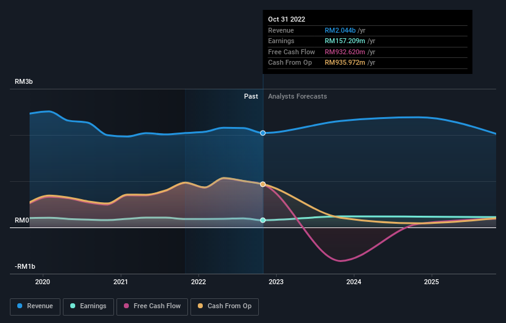Click the Cash From Op row label in tooltip
Screen dimensions: 506x323
point(290,63)
